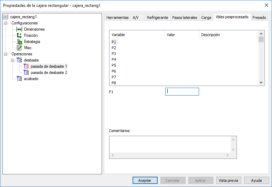Select variable P3 in the list

tap(114, 54)
